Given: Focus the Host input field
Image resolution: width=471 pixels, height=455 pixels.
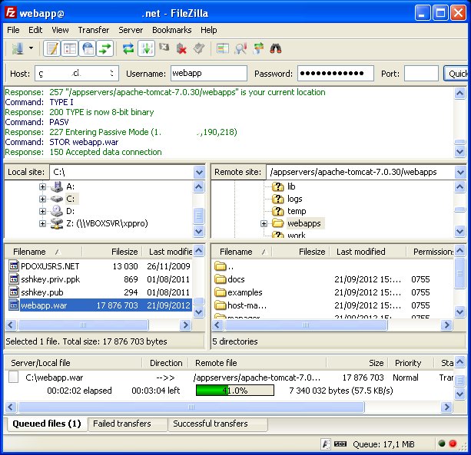Looking at the screenshot, I should 77,74.
